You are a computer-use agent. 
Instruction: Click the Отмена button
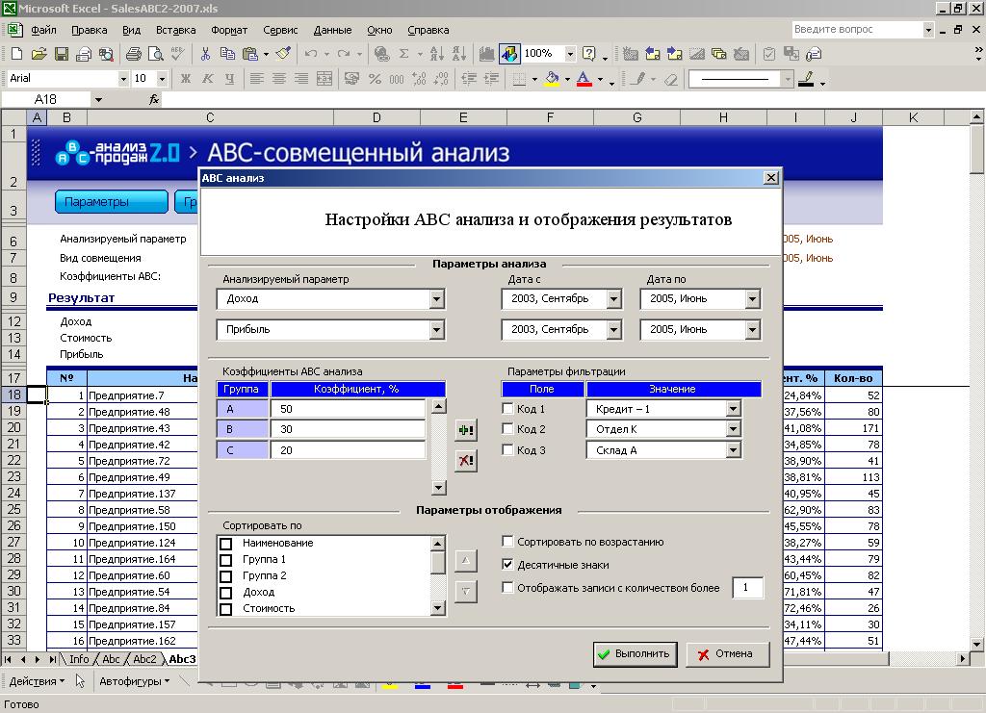click(x=728, y=654)
